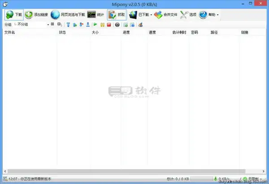Click the Mipony app icon in title bar
The height and width of the screenshot is (184, 269).
coord(5,4)
